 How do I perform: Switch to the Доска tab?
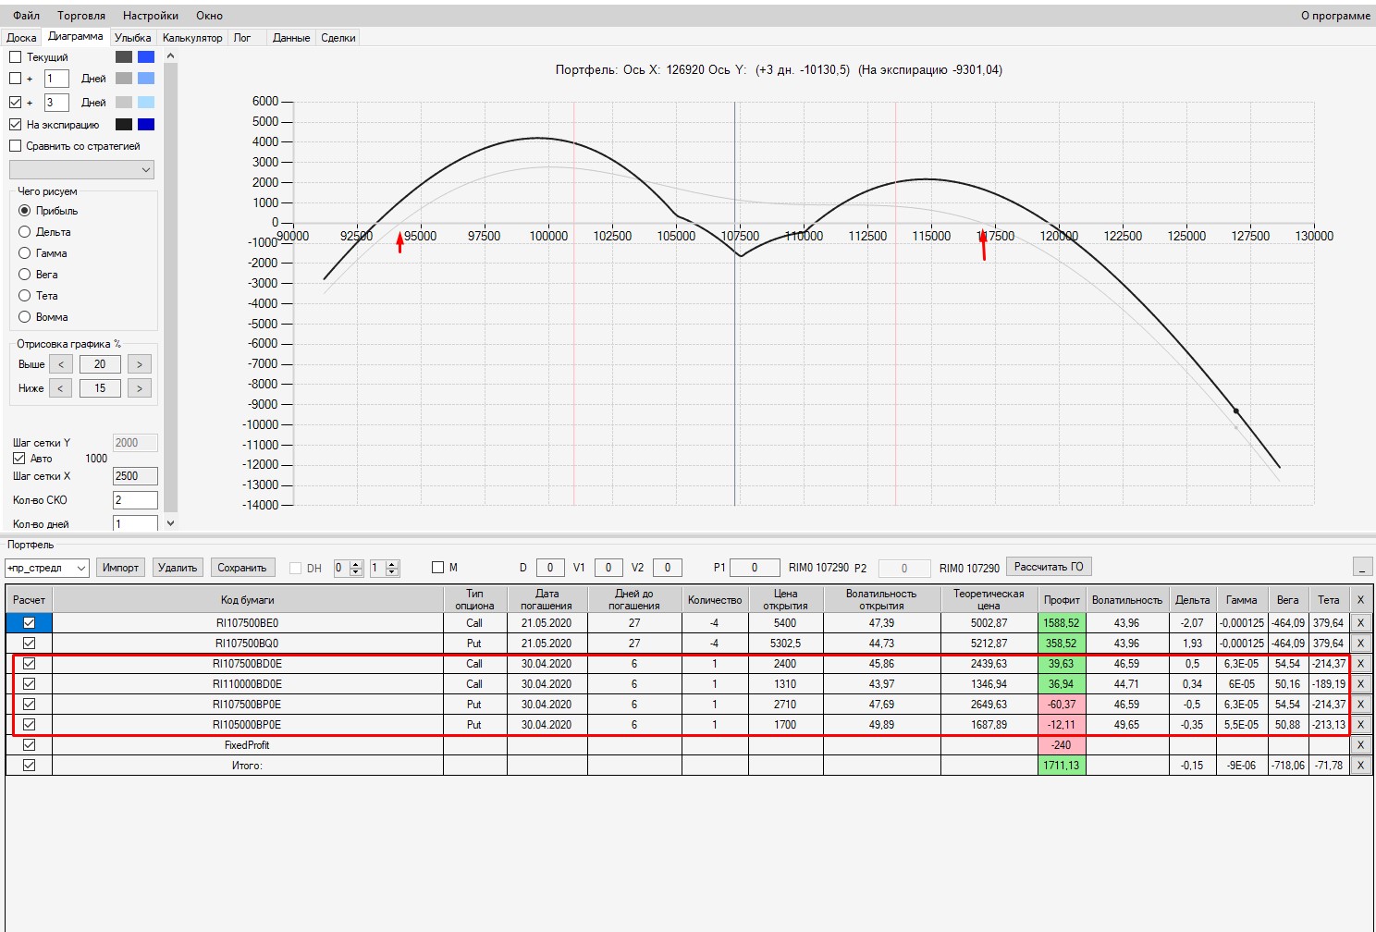tap(21, 38)
